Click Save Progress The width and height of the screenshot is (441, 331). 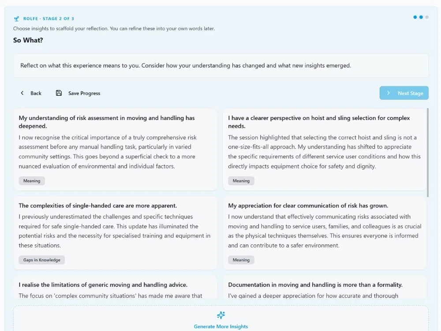(x=78, y=93)
